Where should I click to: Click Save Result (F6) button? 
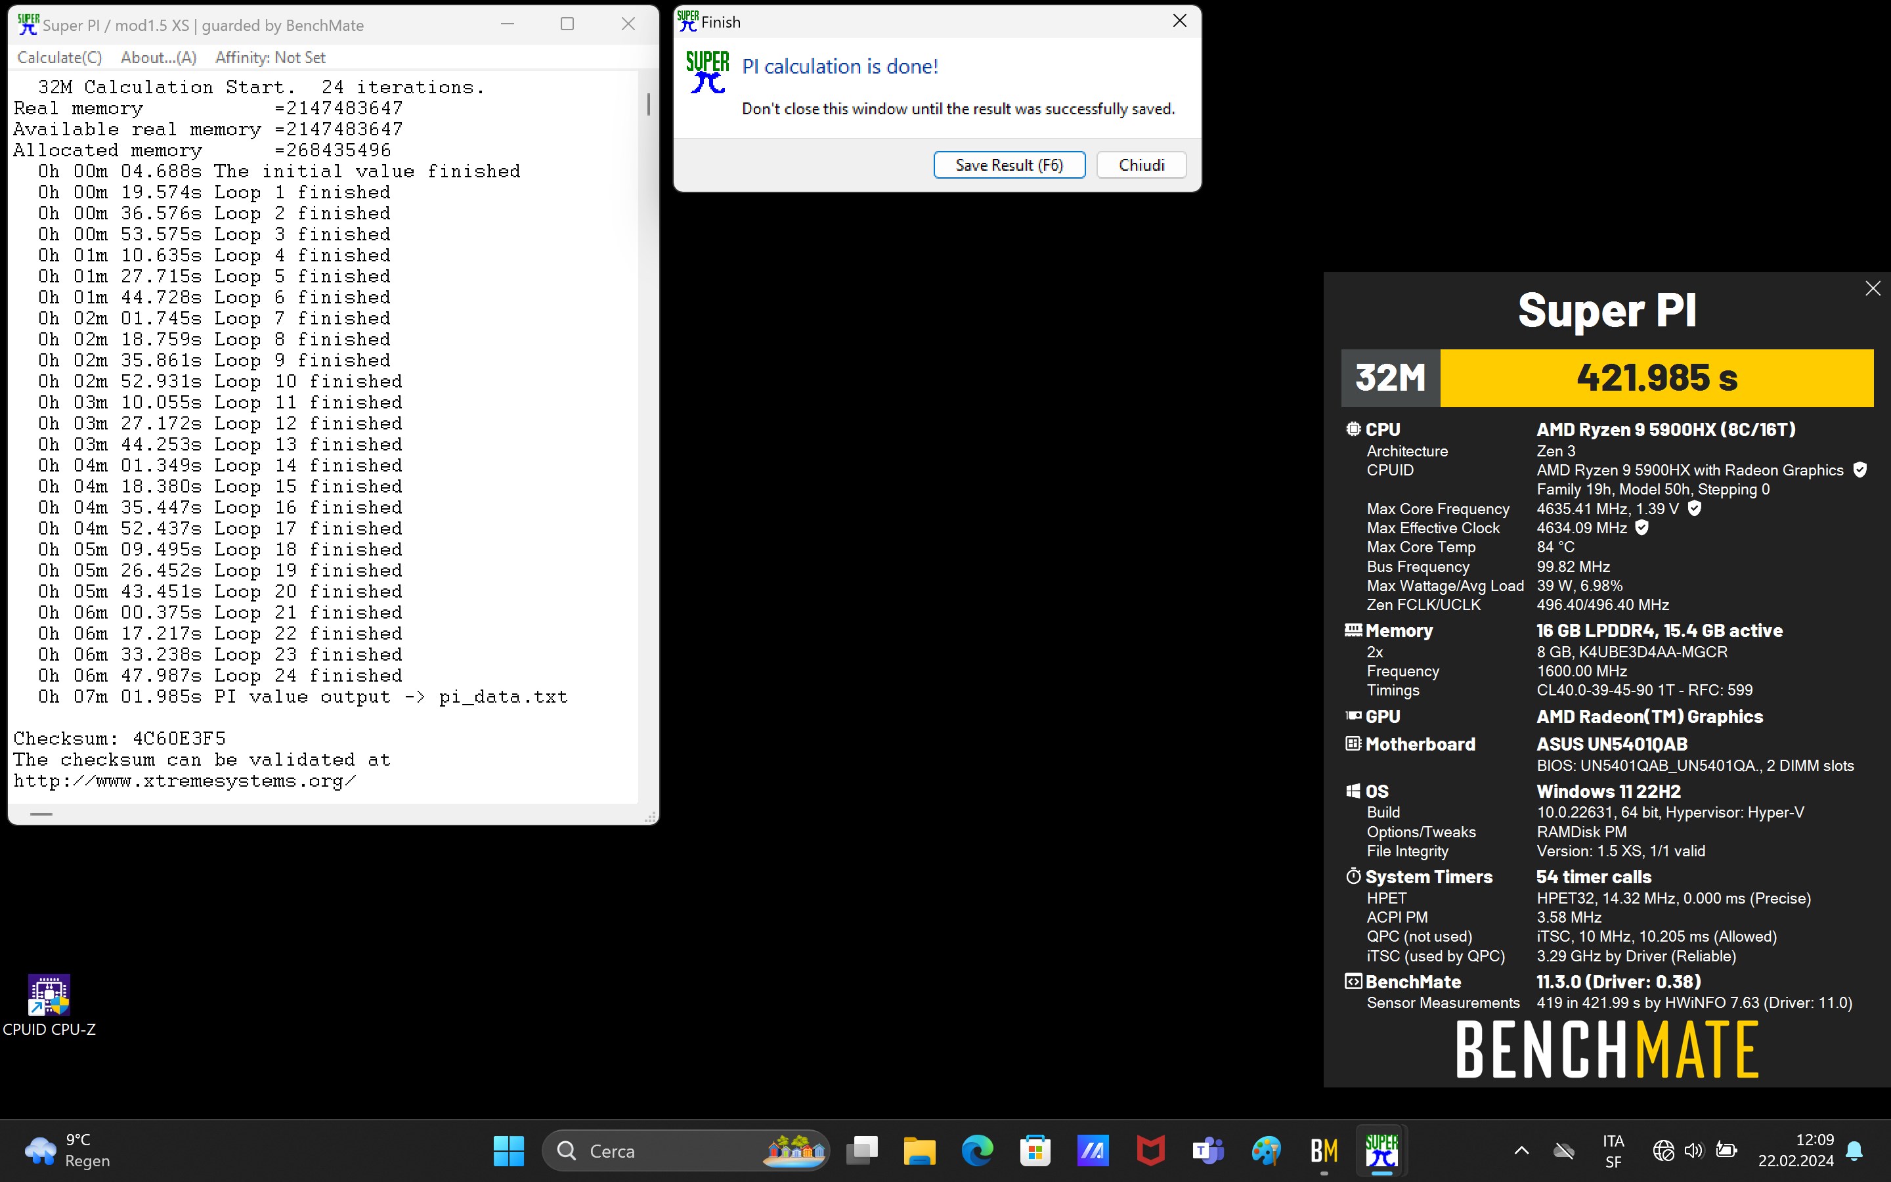(x=1009, y=165)
